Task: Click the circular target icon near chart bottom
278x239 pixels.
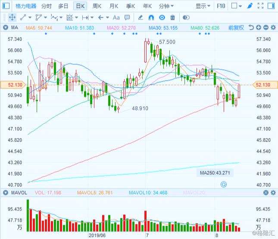Action: (x=224, y=184)
